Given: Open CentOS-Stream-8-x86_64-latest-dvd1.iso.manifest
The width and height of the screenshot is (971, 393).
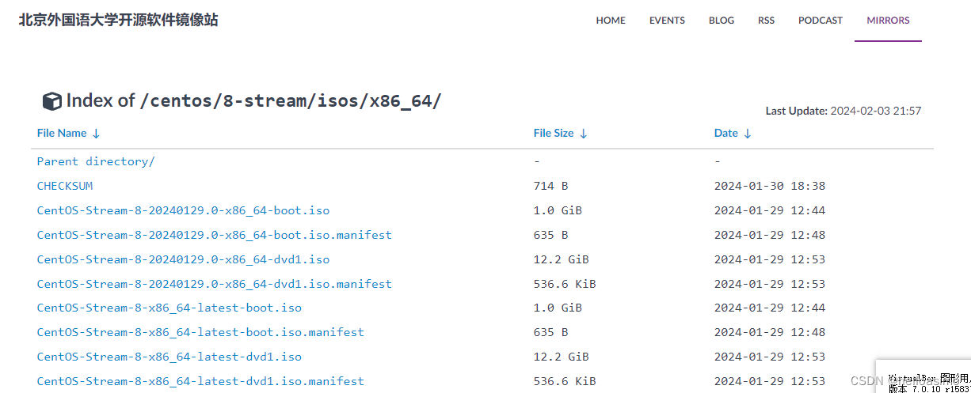Looking at the screenshot, I should point(200,381).
